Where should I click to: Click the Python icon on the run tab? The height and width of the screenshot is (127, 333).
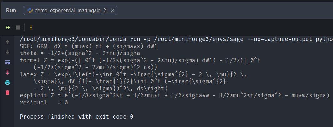pos(30,11)
